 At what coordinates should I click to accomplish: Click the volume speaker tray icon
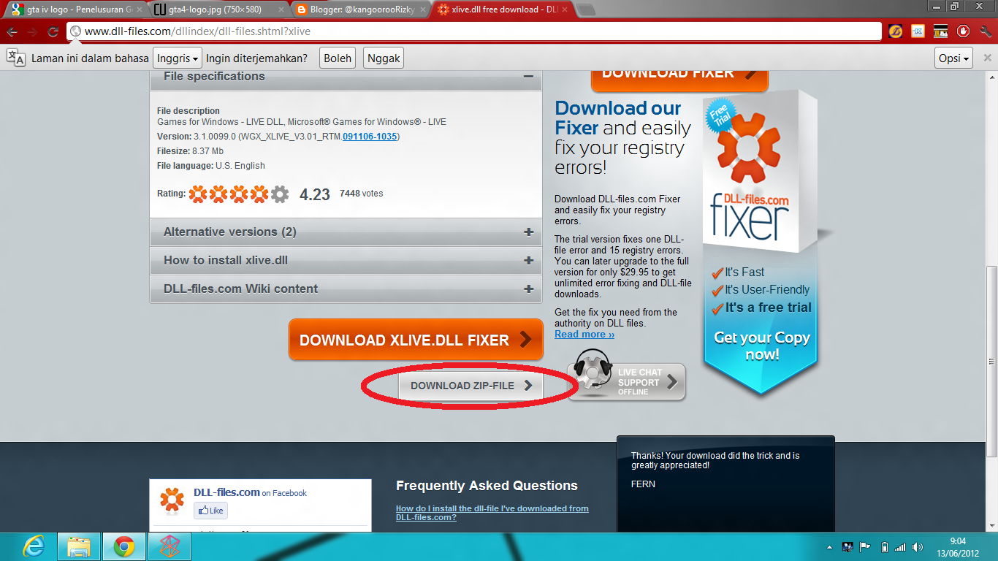tap(916, 546)
